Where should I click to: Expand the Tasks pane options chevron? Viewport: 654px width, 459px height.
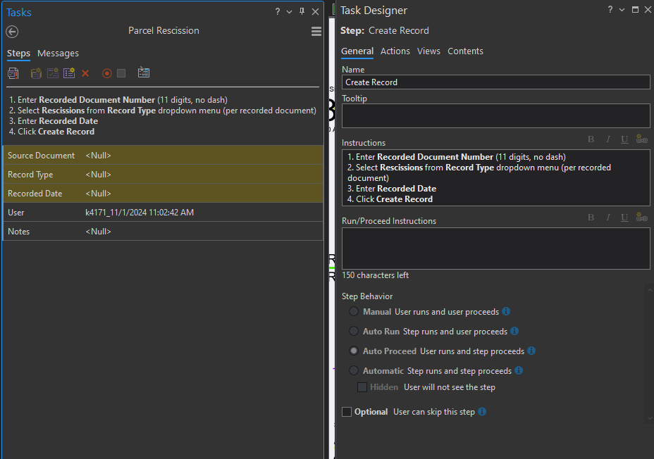(x=289, y=11)
